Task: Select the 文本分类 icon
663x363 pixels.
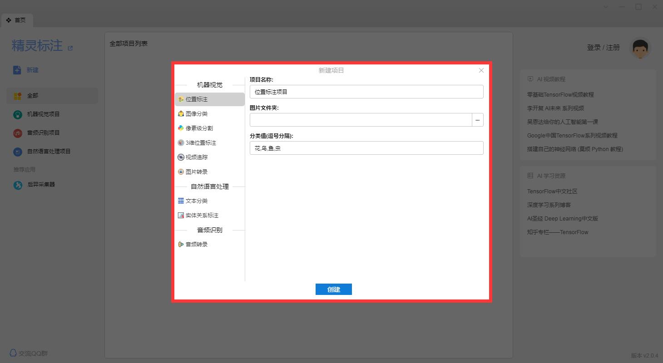Action: tap(181, 201)
